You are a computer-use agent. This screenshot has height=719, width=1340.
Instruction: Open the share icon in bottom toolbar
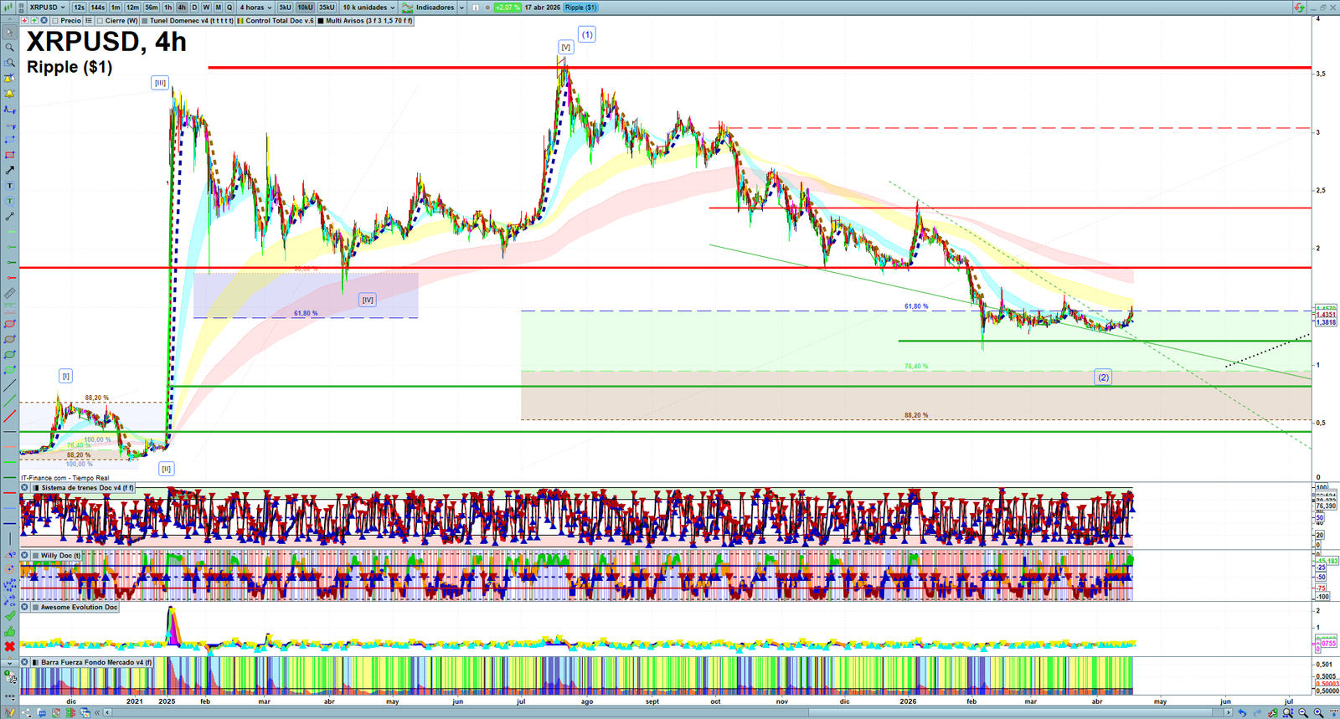[26, 713]
